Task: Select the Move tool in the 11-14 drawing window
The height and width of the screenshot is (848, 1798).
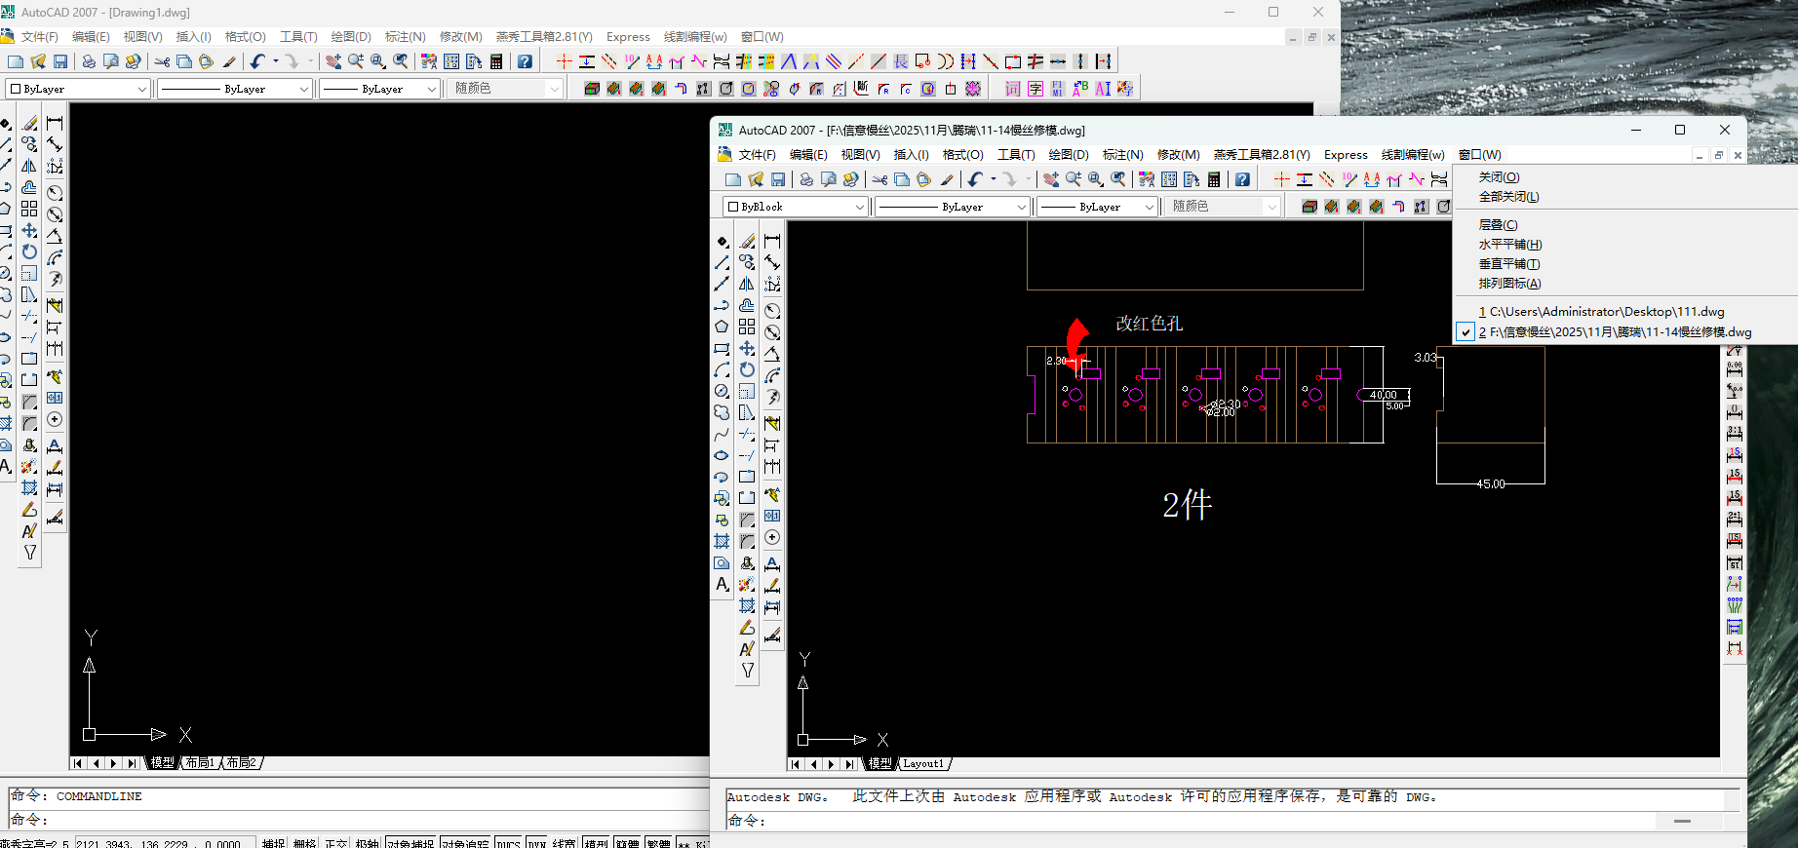Action: click(747, 348)
